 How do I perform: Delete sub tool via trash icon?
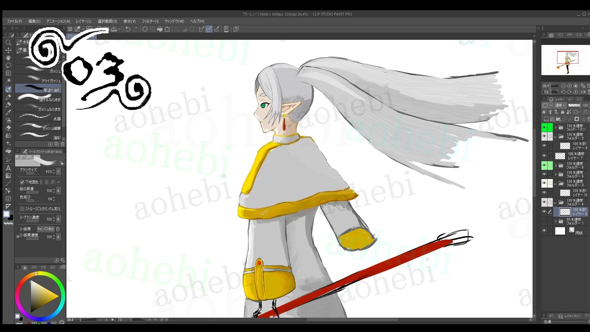coord(63,144)
